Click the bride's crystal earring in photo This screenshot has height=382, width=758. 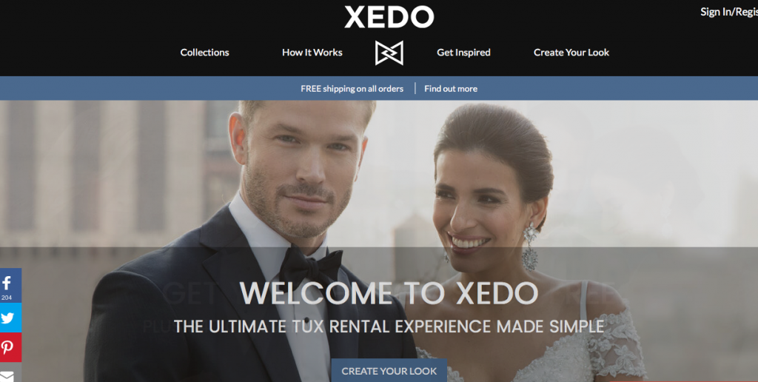[x=530, y=246]
